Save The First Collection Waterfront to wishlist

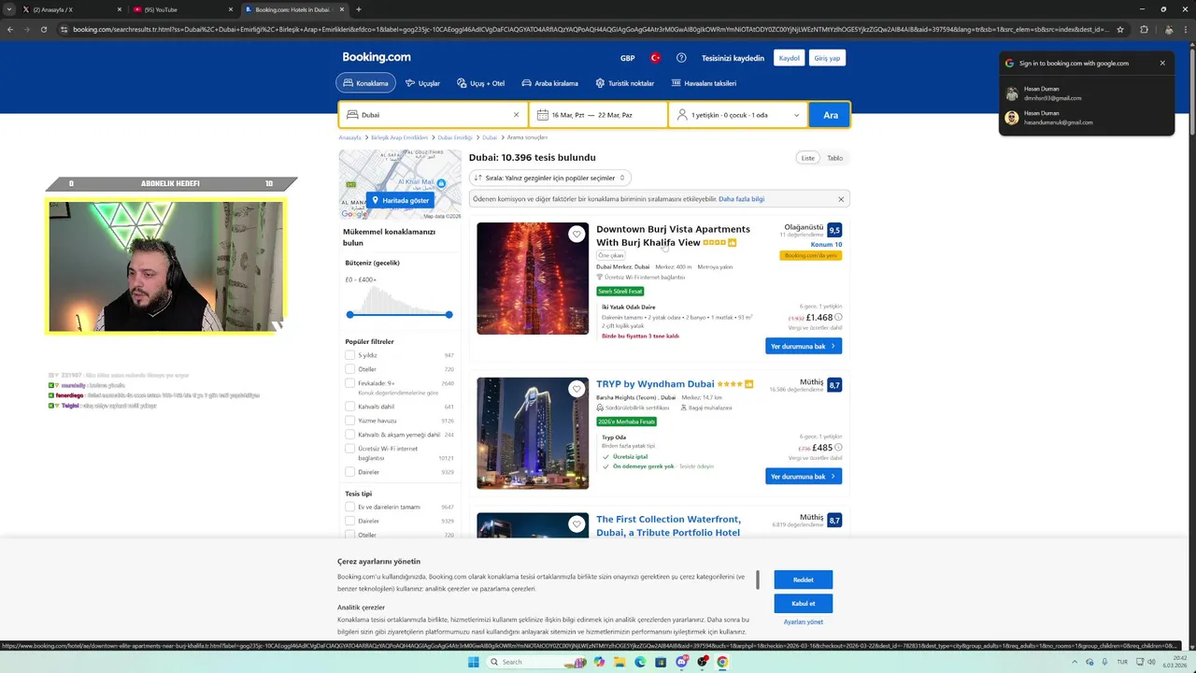[577, 524]
